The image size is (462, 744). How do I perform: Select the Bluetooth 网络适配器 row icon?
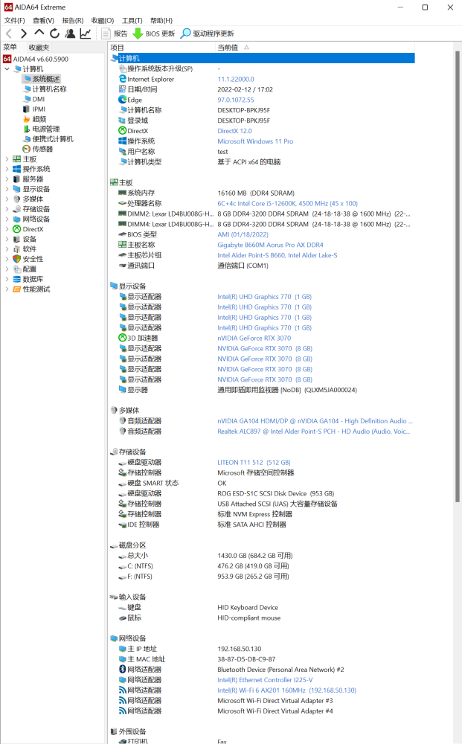tap(122, 669)
